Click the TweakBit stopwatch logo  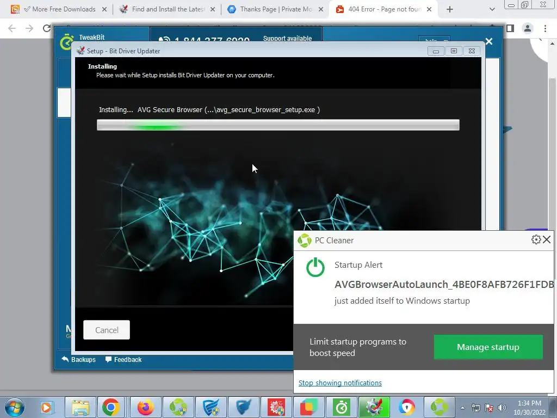(x=66, y=41)
